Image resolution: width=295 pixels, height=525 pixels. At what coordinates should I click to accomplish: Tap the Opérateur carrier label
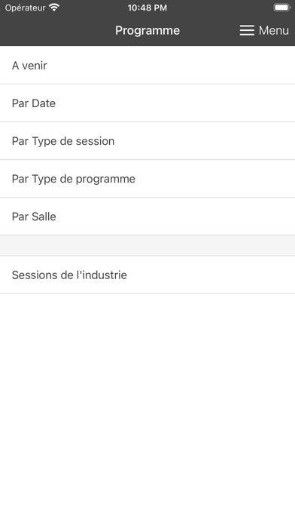[x=25, y=8]
